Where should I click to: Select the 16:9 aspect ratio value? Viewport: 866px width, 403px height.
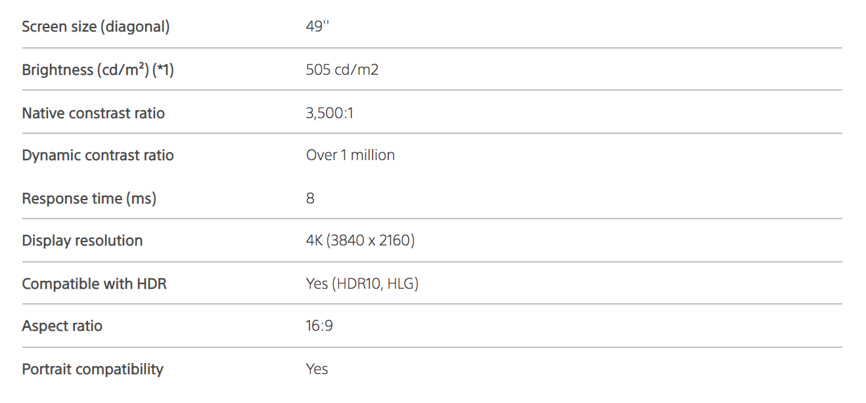pyautogui.click(x=319, y=326)
